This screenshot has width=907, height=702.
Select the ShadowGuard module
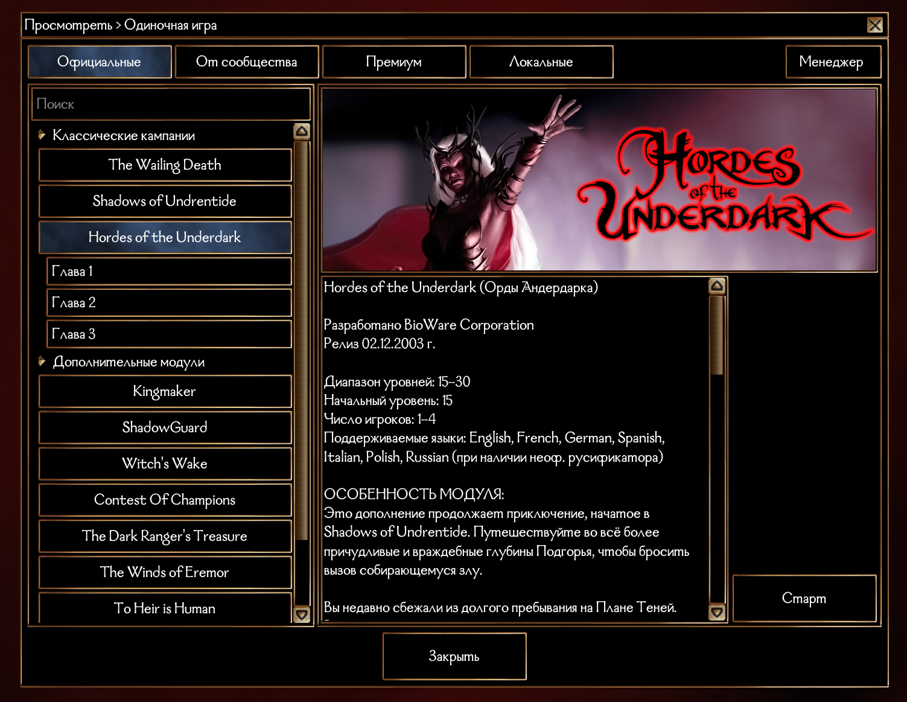click(x=165, y=427)
